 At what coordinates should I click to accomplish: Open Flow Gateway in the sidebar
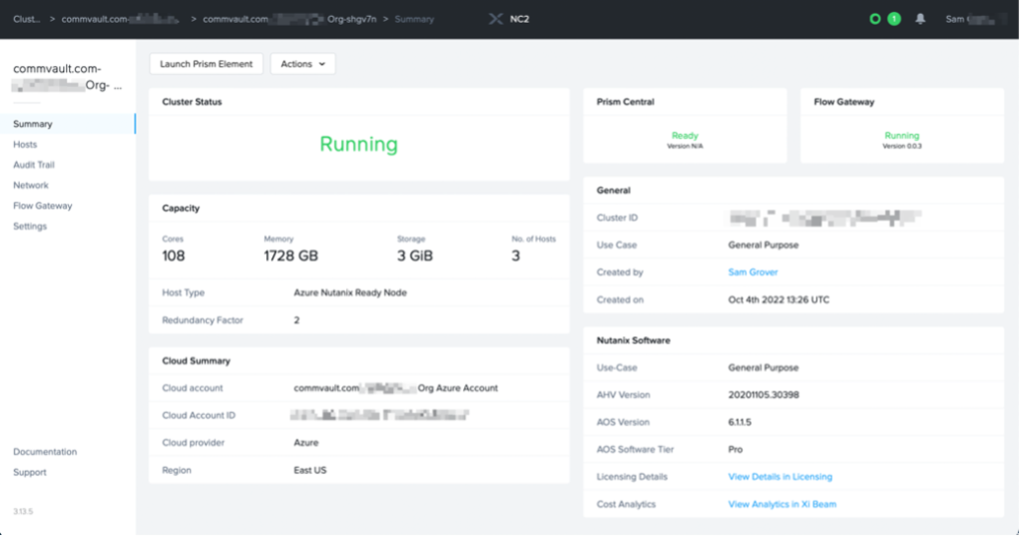(42, 206)
